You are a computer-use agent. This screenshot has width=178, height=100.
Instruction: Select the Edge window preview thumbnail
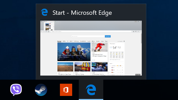pos(91,48)
